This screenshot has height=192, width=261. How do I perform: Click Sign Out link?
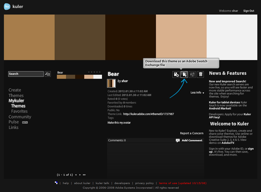(249, 11)
